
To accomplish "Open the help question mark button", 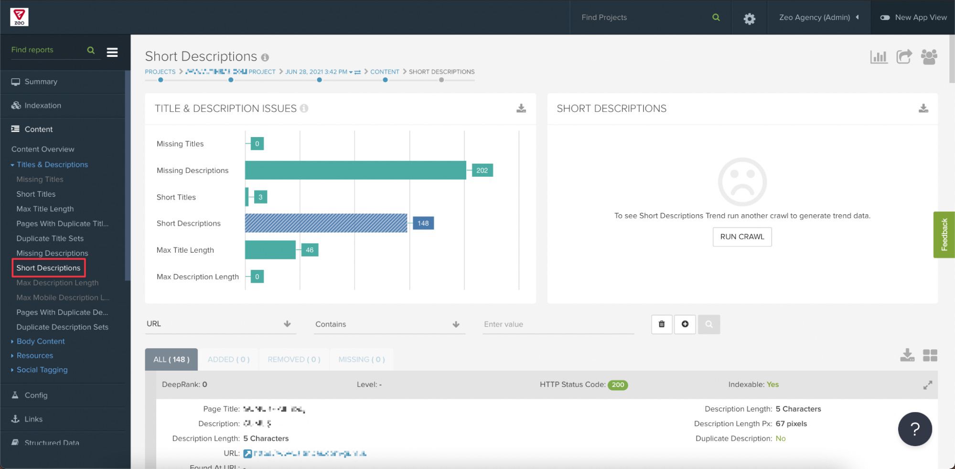I will [915, 429].
